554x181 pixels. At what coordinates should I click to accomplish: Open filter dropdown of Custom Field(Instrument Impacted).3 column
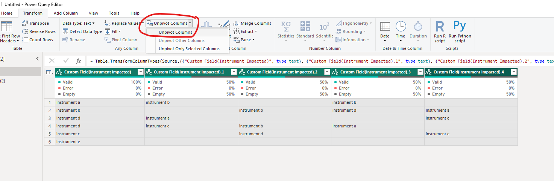pyautogui.click(x=420, y=72)
